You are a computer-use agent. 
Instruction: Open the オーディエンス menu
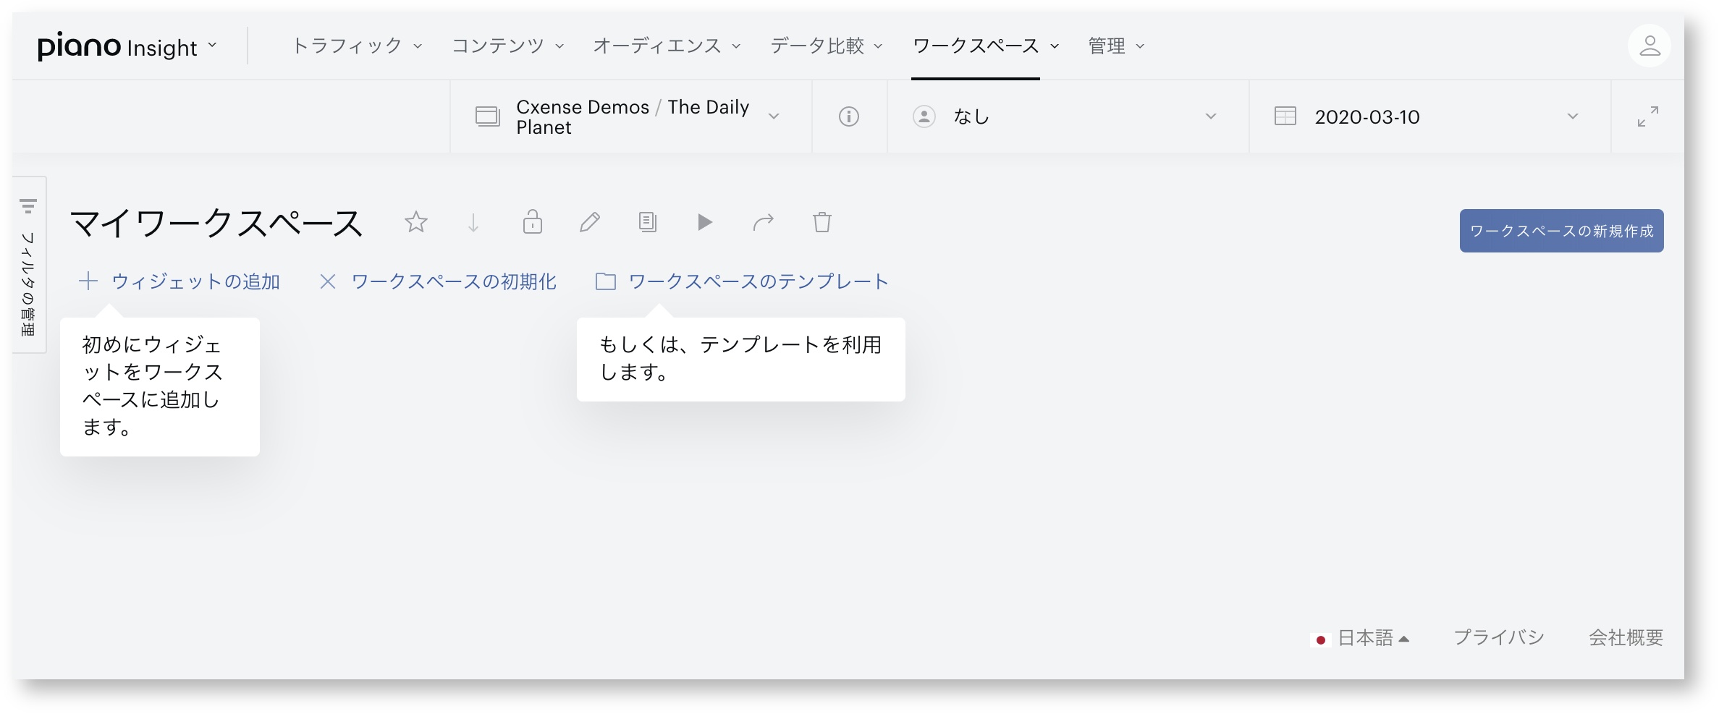pos(667,46)
